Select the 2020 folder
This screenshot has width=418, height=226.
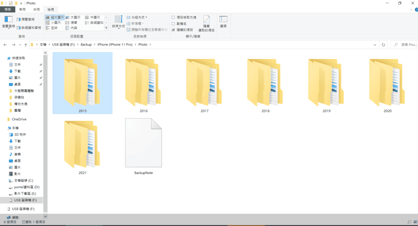(x=387, y=82)
